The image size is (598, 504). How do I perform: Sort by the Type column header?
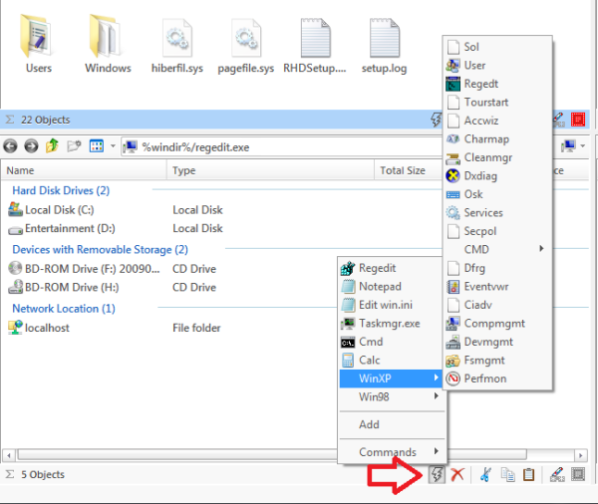point(270,170)
